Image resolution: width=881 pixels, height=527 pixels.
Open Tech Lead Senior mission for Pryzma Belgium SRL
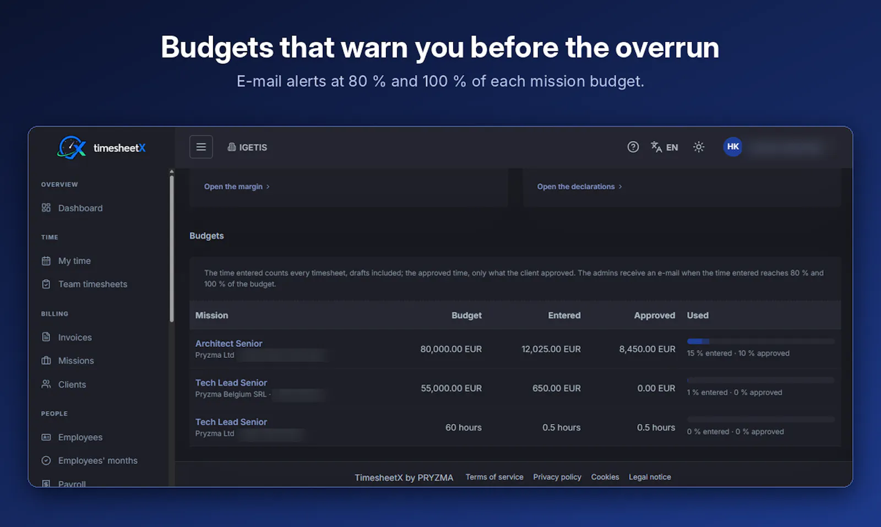pos(231,383)
